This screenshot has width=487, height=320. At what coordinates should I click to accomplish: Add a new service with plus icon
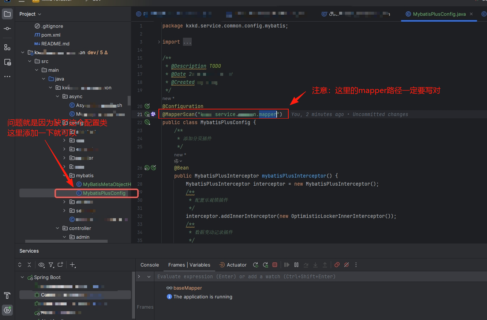[72, 265]
